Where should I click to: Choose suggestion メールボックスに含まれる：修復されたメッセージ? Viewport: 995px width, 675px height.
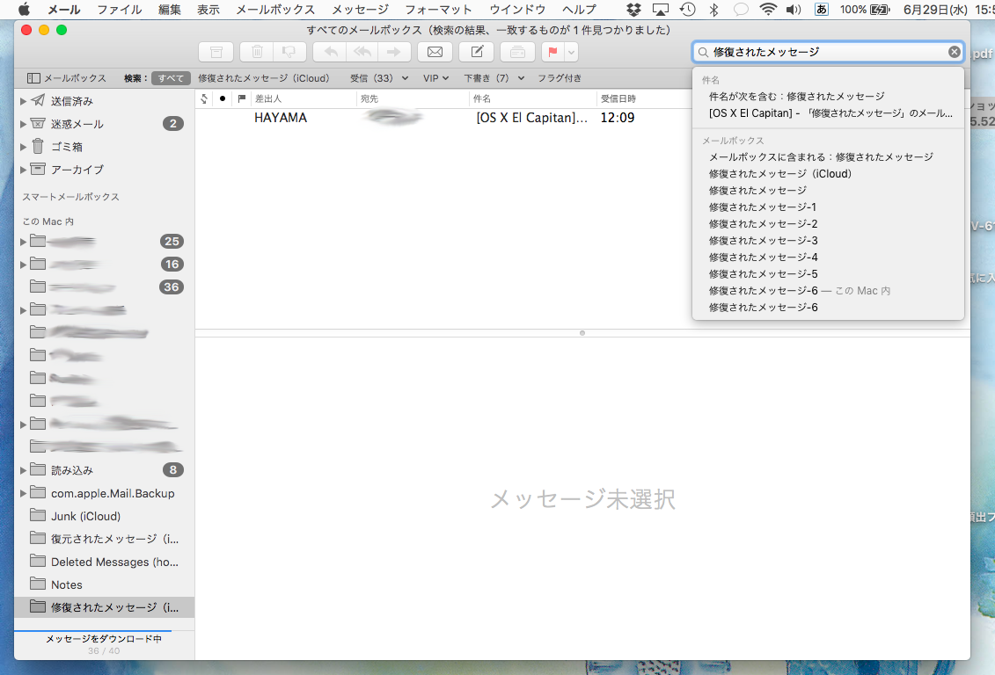point(828,156)
